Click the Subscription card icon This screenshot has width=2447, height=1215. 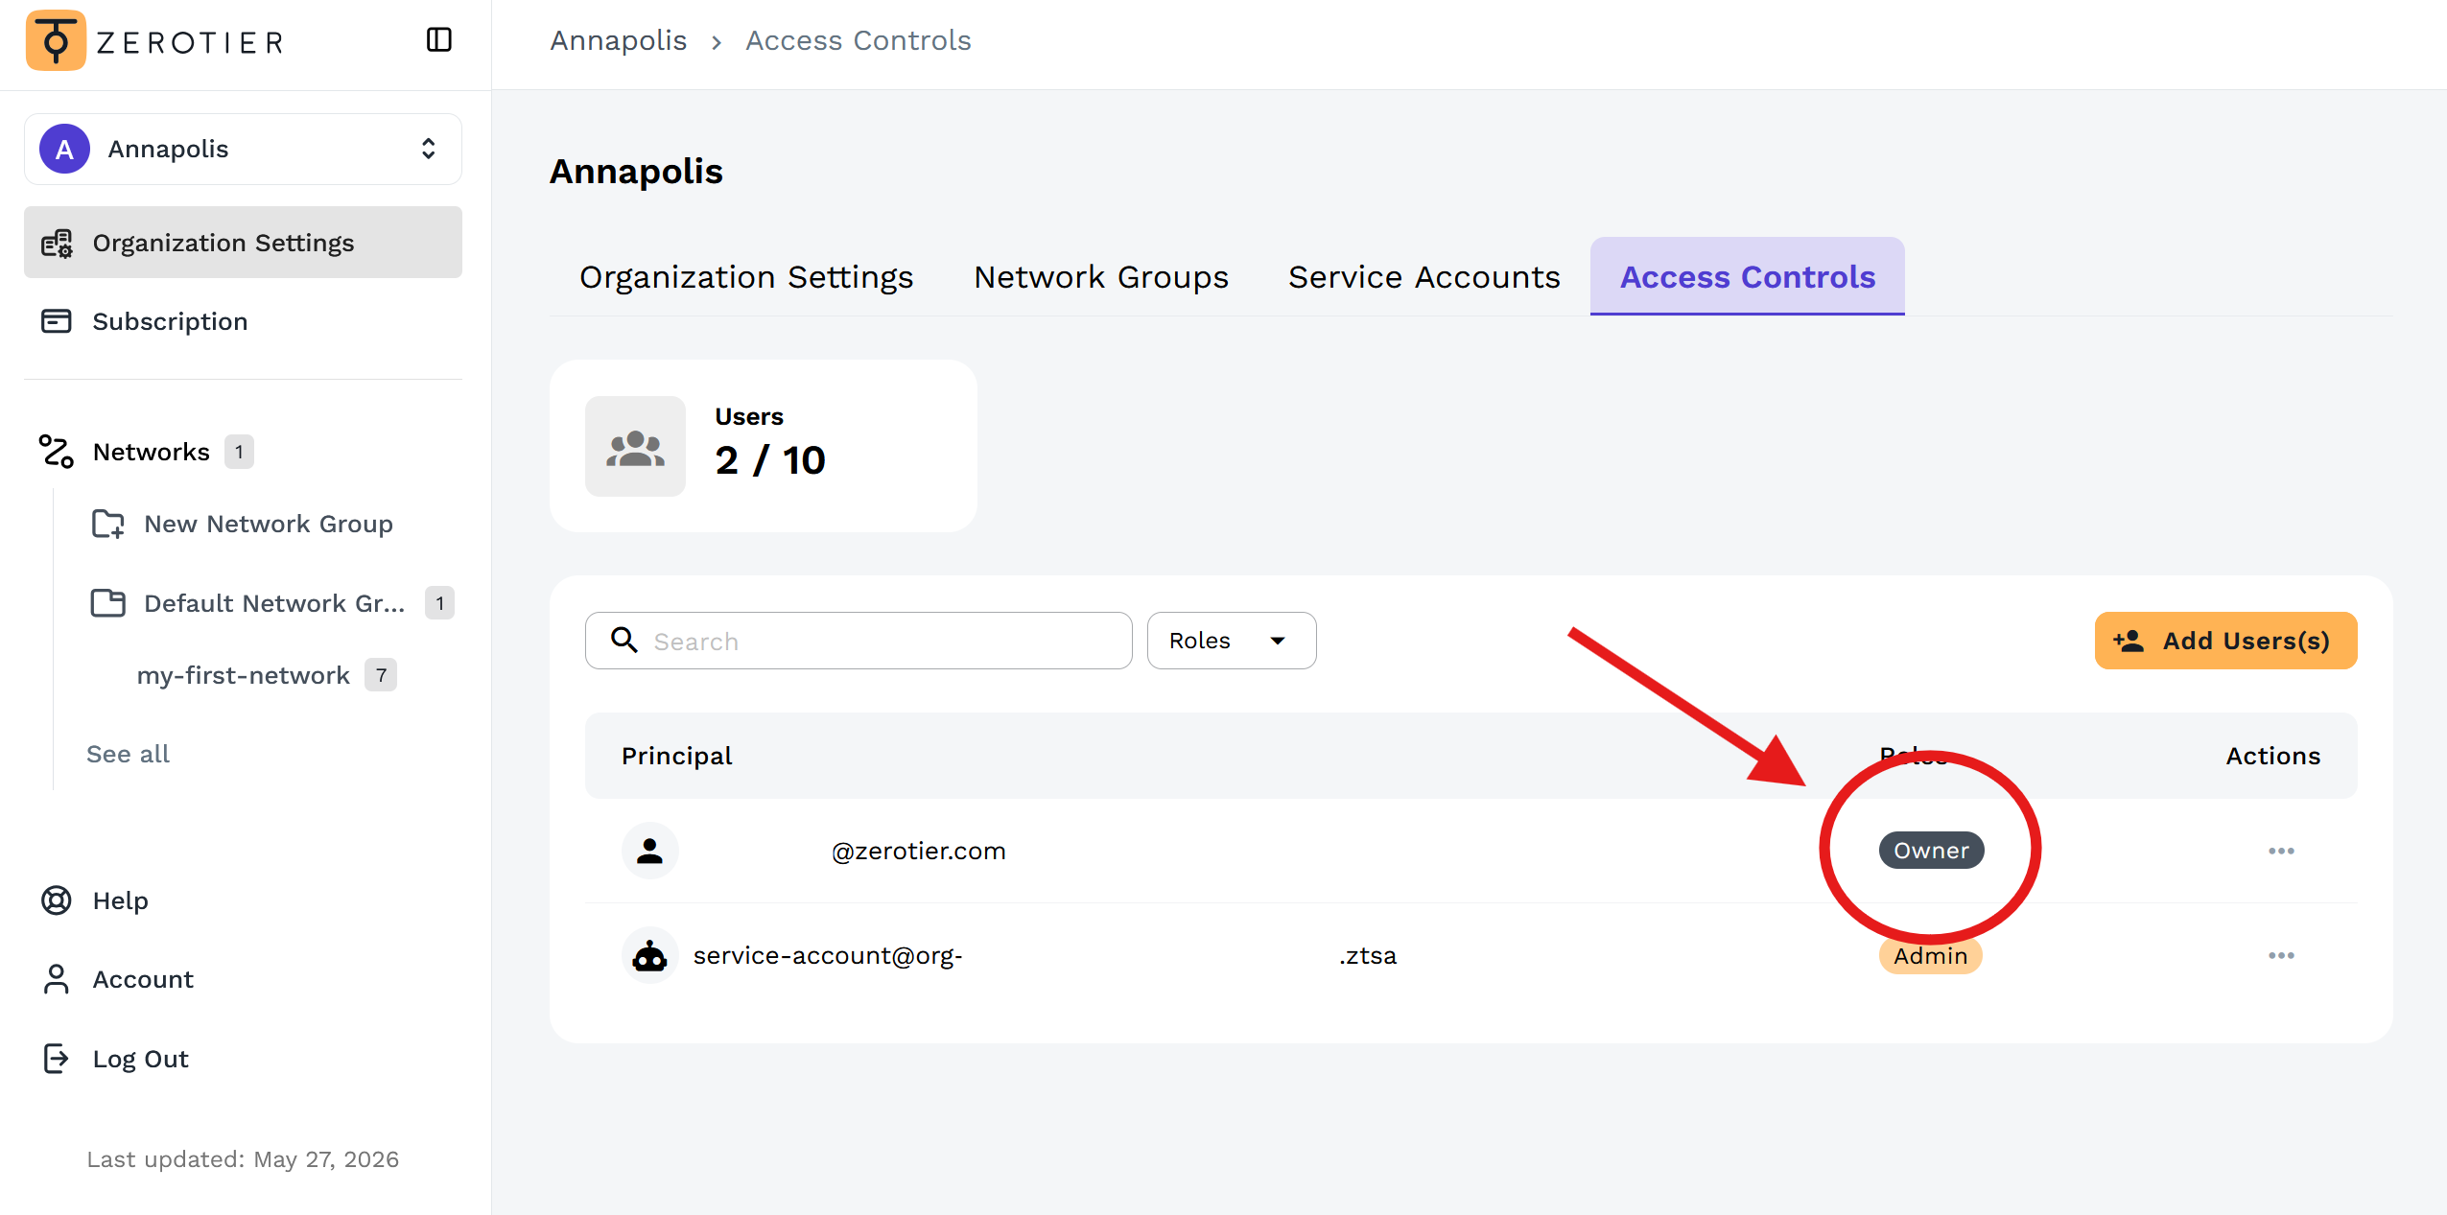click(x=57, y=321)
